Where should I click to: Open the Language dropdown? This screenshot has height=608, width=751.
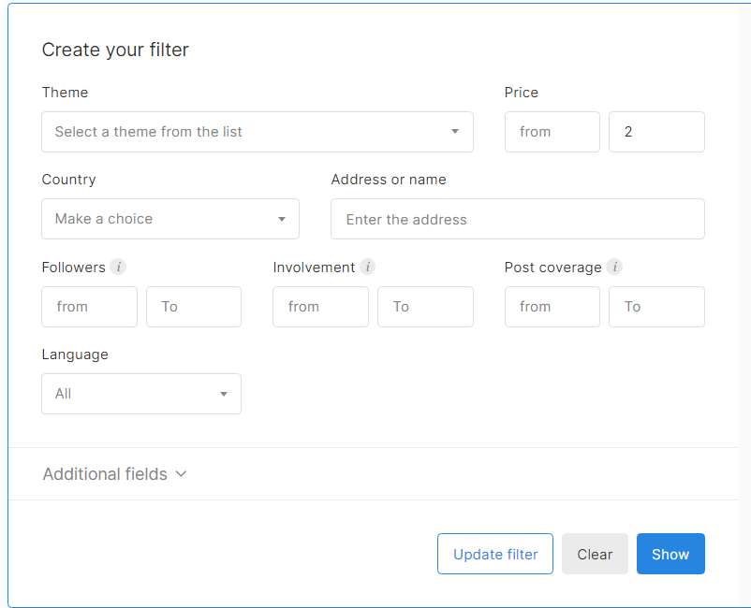[141, 394]
